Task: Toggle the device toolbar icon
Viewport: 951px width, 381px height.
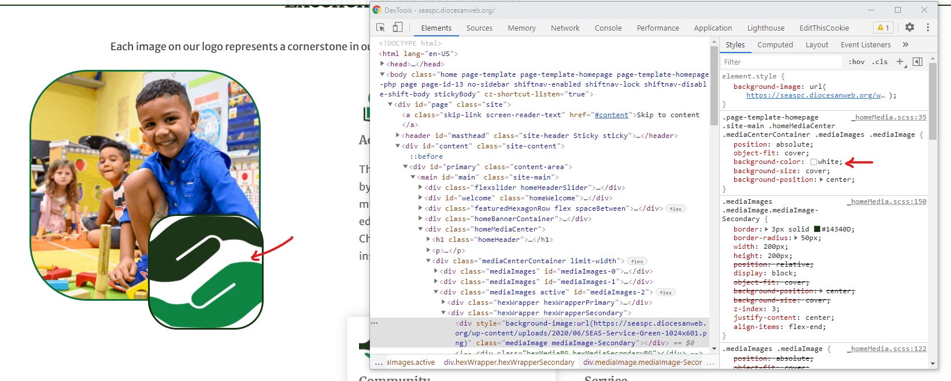Action: pyautogui.click(x=398, y=28)
